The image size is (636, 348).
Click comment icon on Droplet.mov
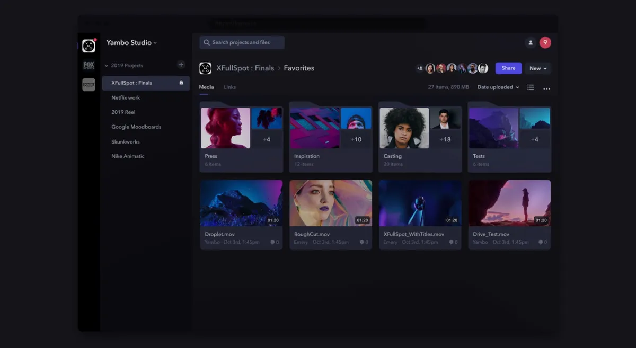272,242
